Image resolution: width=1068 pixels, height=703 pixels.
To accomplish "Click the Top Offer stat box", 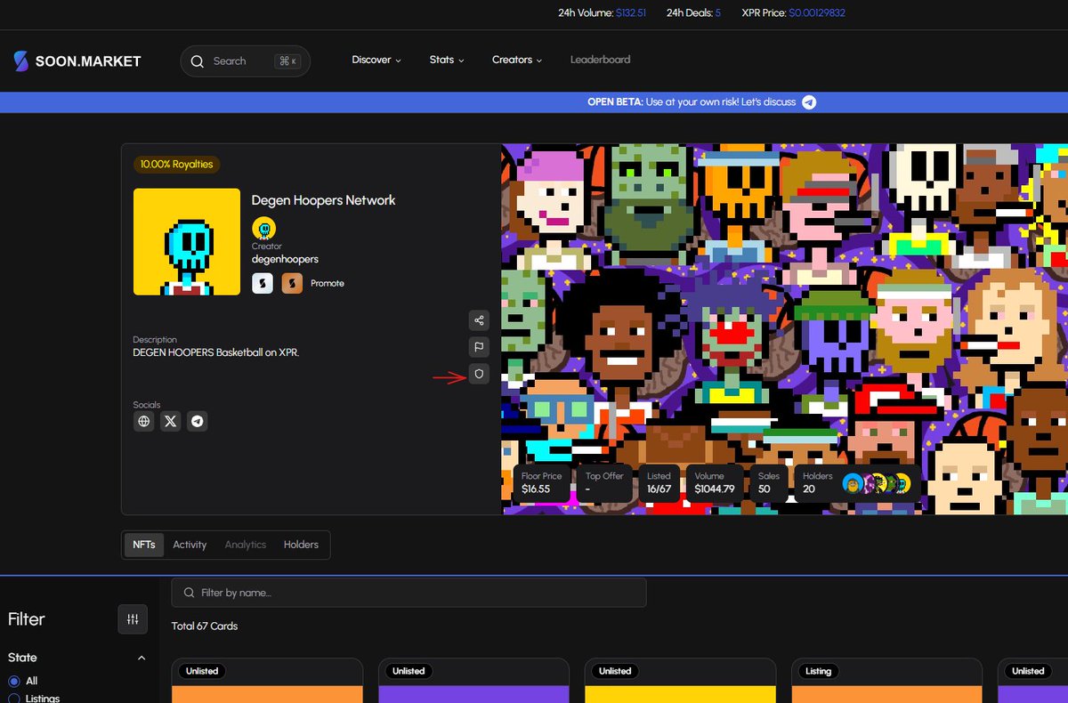I will (604, 483).
